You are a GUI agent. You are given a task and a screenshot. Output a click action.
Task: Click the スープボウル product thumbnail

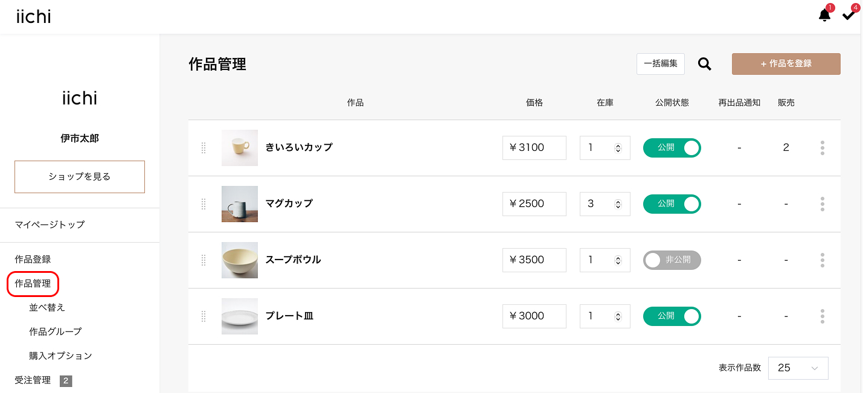click(x=240, y=260)
